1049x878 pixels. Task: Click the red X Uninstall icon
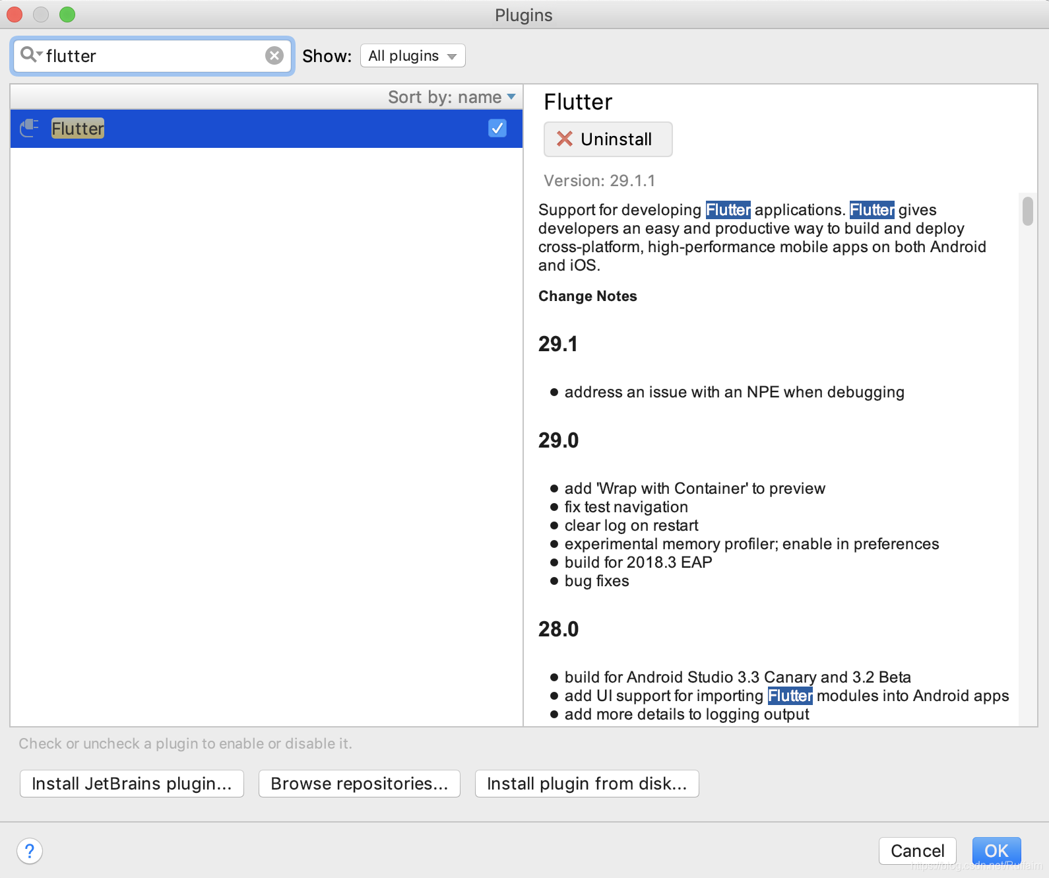point(565,139)
